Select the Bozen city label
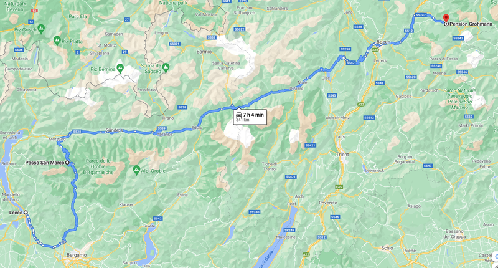Viewport: 498px width, 268px height. pos(383,42)
